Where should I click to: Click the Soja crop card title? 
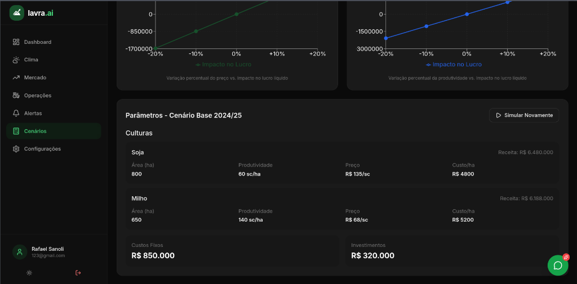[x=137, y=152]
